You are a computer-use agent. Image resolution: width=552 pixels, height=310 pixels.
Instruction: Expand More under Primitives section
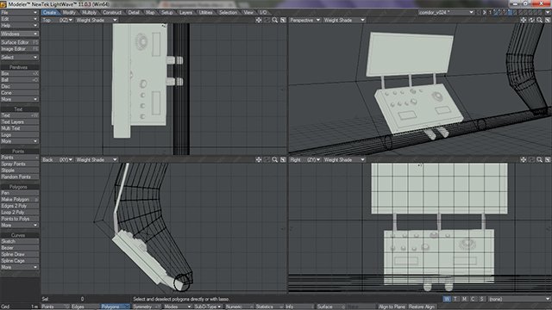(19, 100)
